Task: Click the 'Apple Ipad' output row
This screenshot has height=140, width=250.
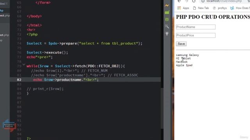Action: coord(184,65)
